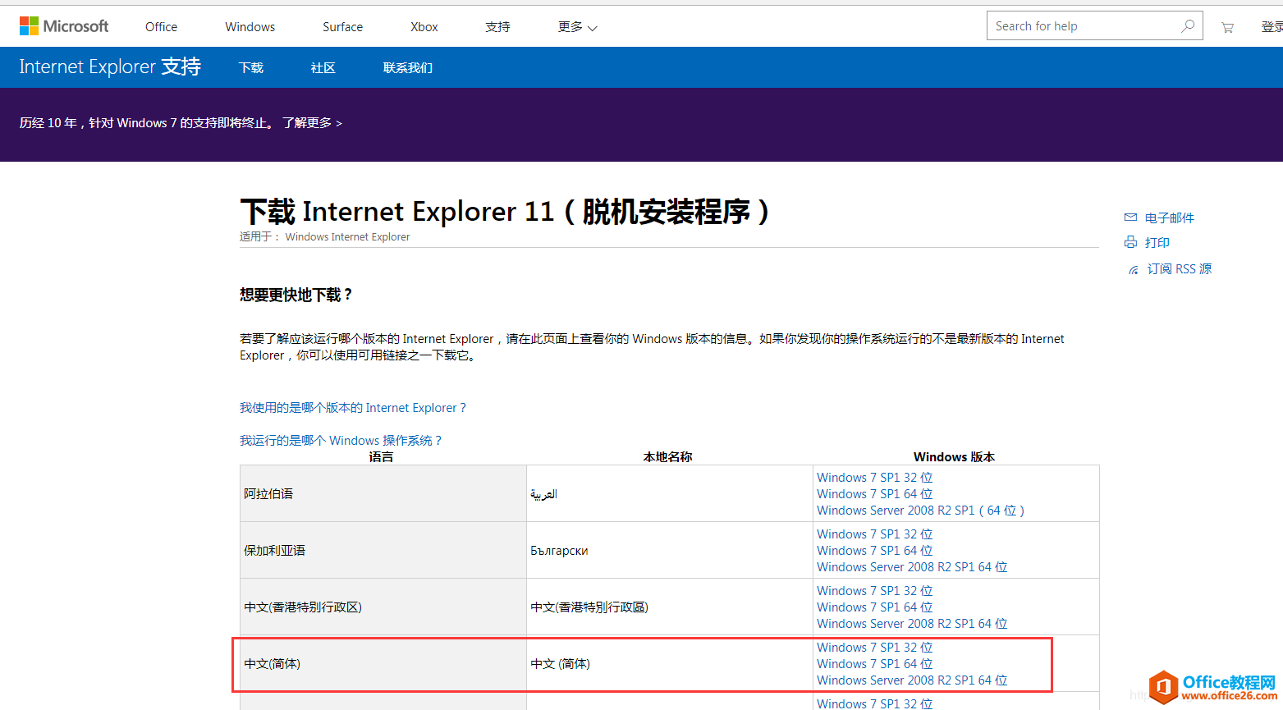Click the search magnifier icon
Image resolution: width=1283 pixels, height=710 pixels.
pos(1188,26)
